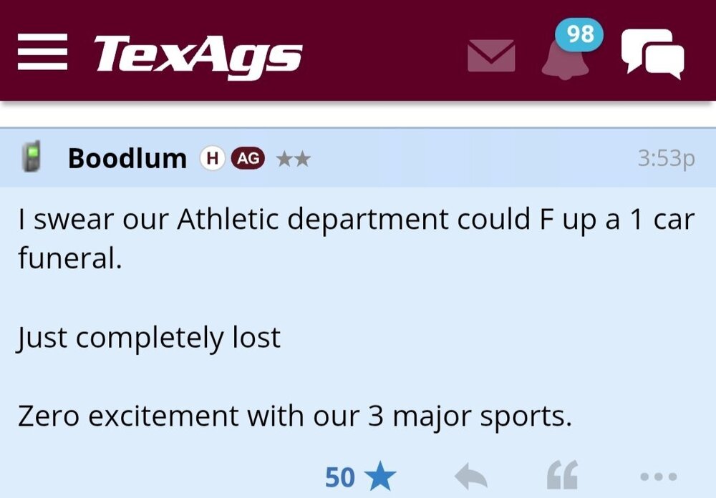View the 50 stars count
The height and width of the screenshot is (498, 716).
pos(340,476)
